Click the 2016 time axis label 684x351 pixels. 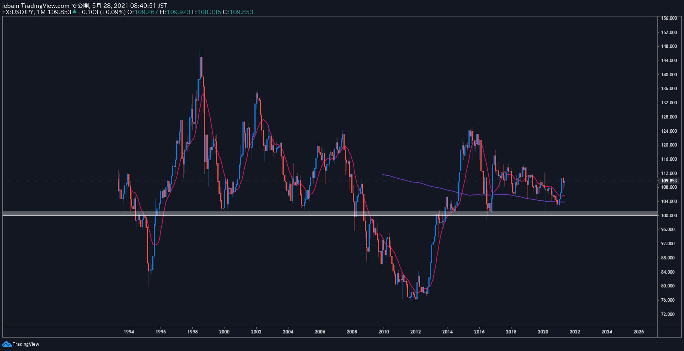point(479,332)
